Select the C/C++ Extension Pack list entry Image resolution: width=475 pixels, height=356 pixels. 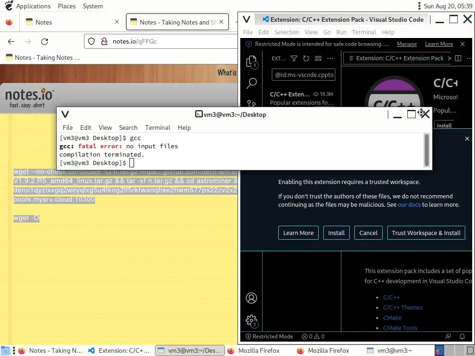click(x=302, y=98)
